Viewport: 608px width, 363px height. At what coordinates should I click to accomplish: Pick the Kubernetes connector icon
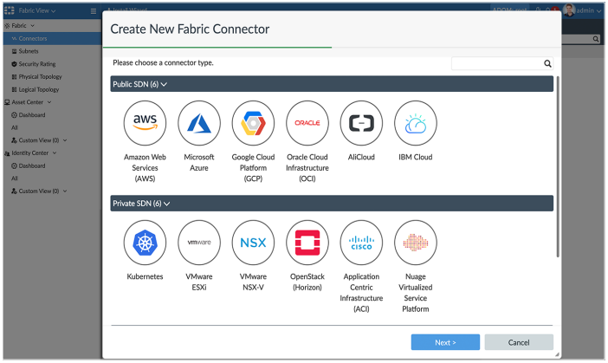[145, 243]
